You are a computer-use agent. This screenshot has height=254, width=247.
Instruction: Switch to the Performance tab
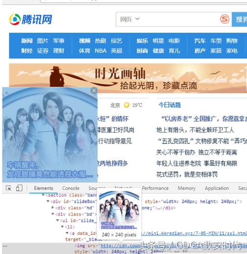tap(155, 188)
